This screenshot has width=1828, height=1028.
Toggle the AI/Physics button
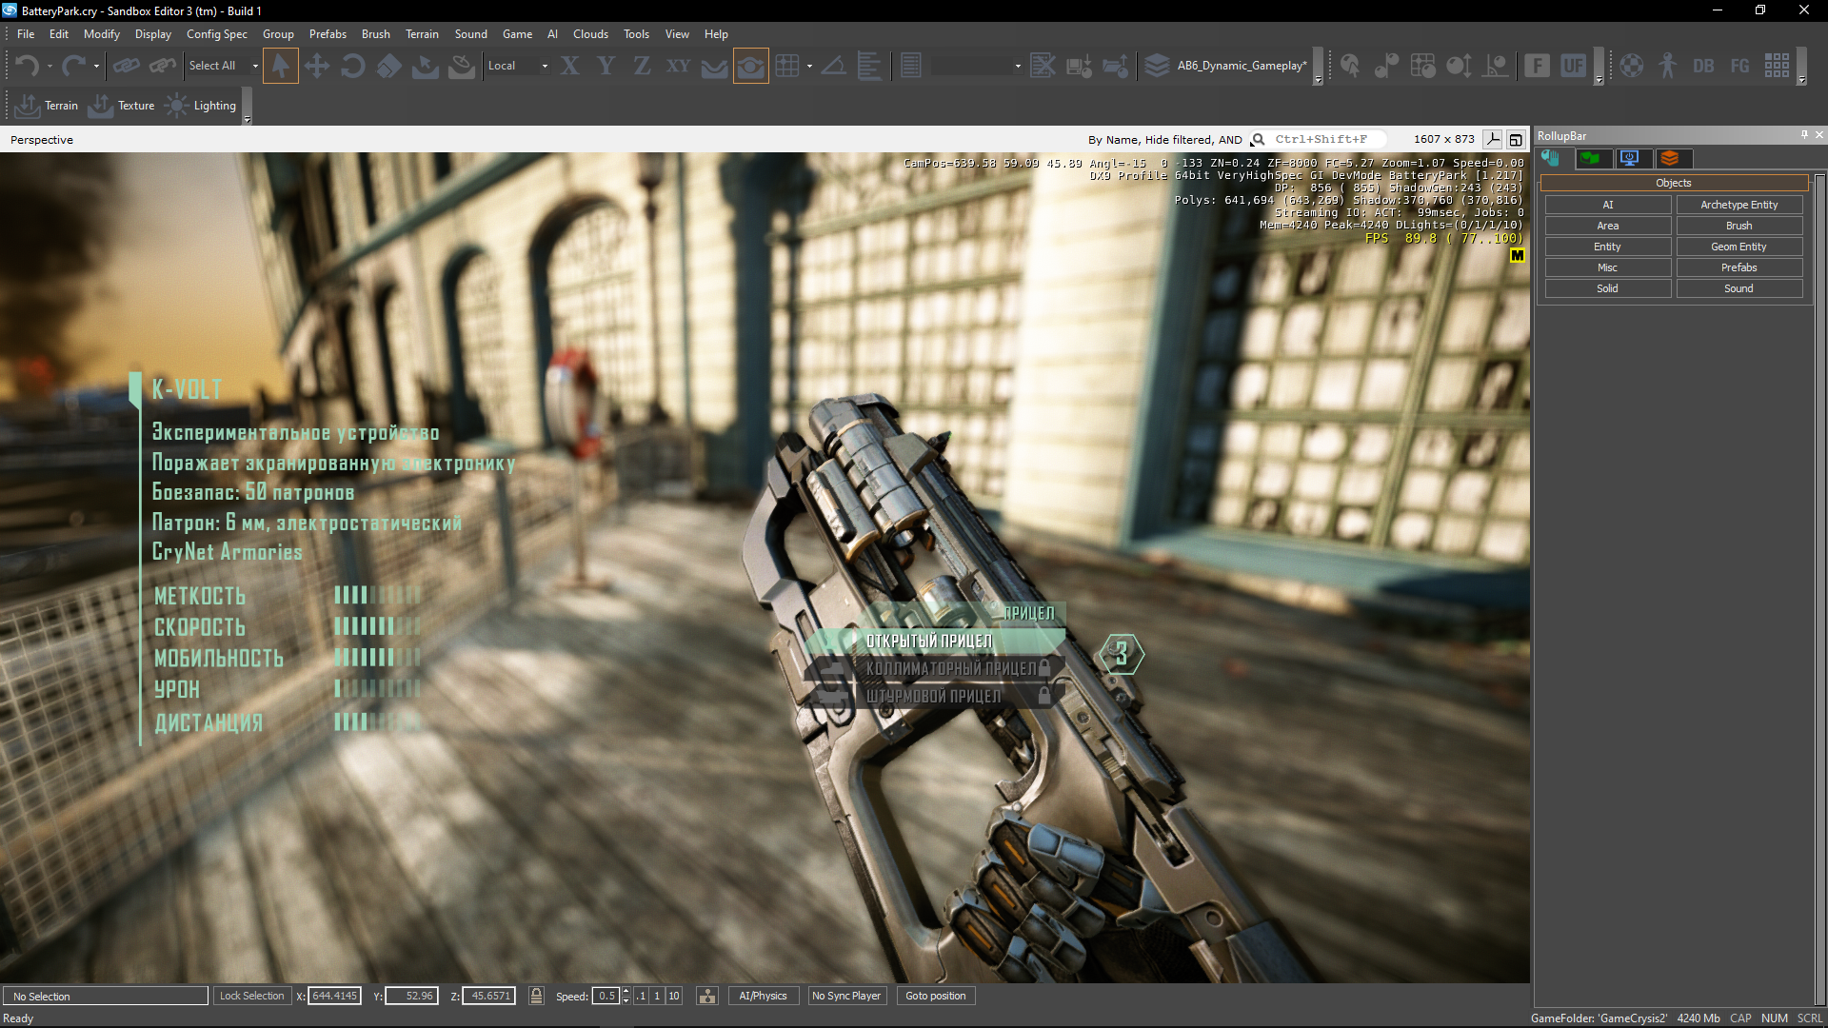coord(763,996)
